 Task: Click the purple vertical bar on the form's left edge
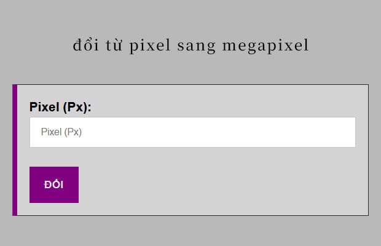tap(15, 150)
